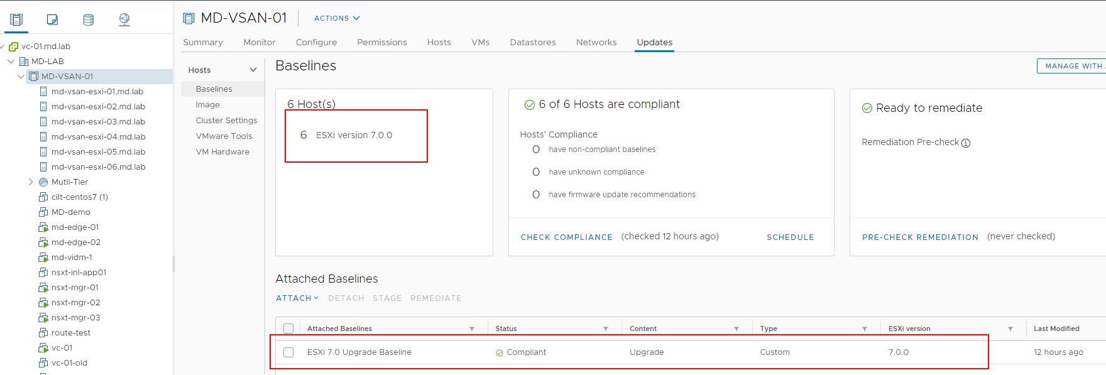Click the host icon for md-vsan-esxi-02.md.lab

(43, 107)
